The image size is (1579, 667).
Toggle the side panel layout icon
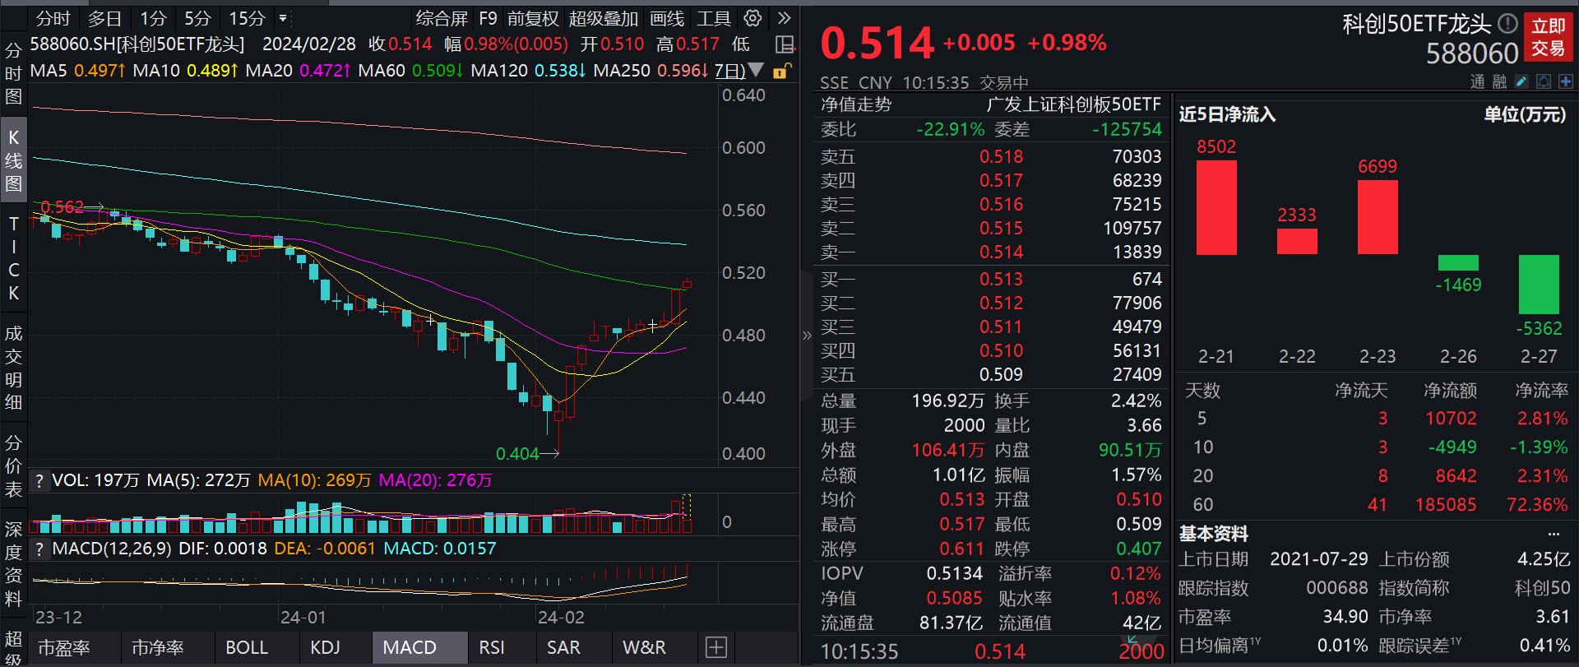785,44
